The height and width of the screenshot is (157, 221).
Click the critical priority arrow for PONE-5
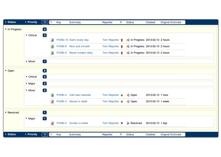click(x=122, y=53)
